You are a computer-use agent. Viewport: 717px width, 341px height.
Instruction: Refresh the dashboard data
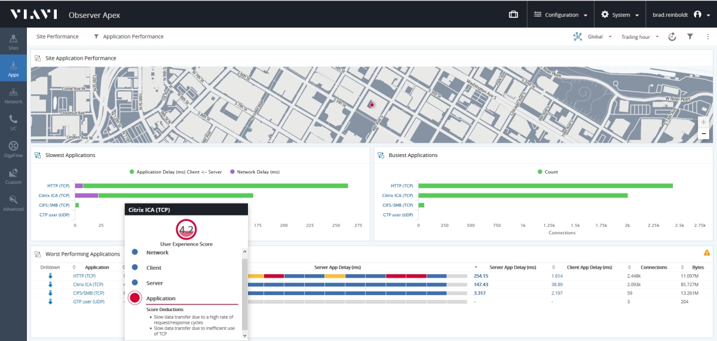[x=672, y=36]
